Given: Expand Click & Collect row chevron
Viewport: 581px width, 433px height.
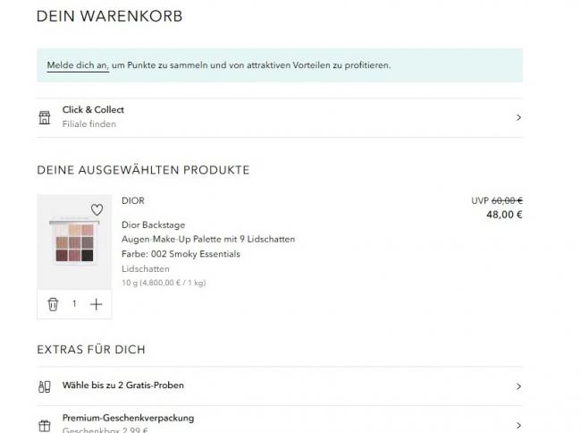Looking at the screenshot, I should [x=518, y=117].
